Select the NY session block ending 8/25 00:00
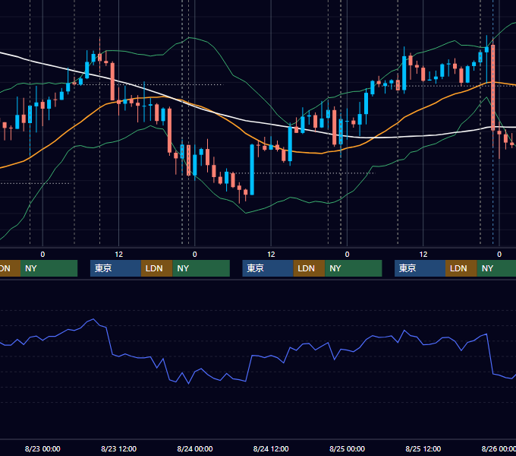 click(354, 268)
